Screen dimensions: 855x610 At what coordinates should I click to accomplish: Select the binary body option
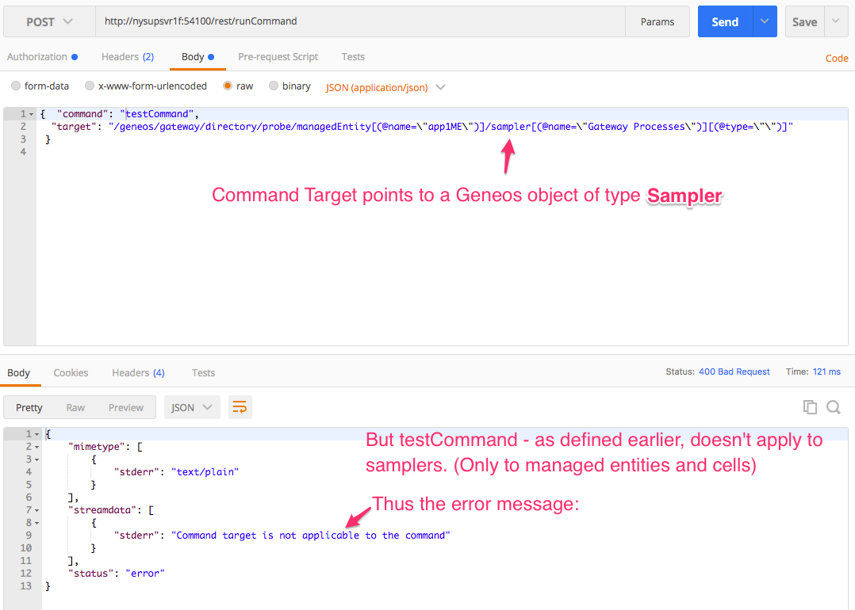274,86
